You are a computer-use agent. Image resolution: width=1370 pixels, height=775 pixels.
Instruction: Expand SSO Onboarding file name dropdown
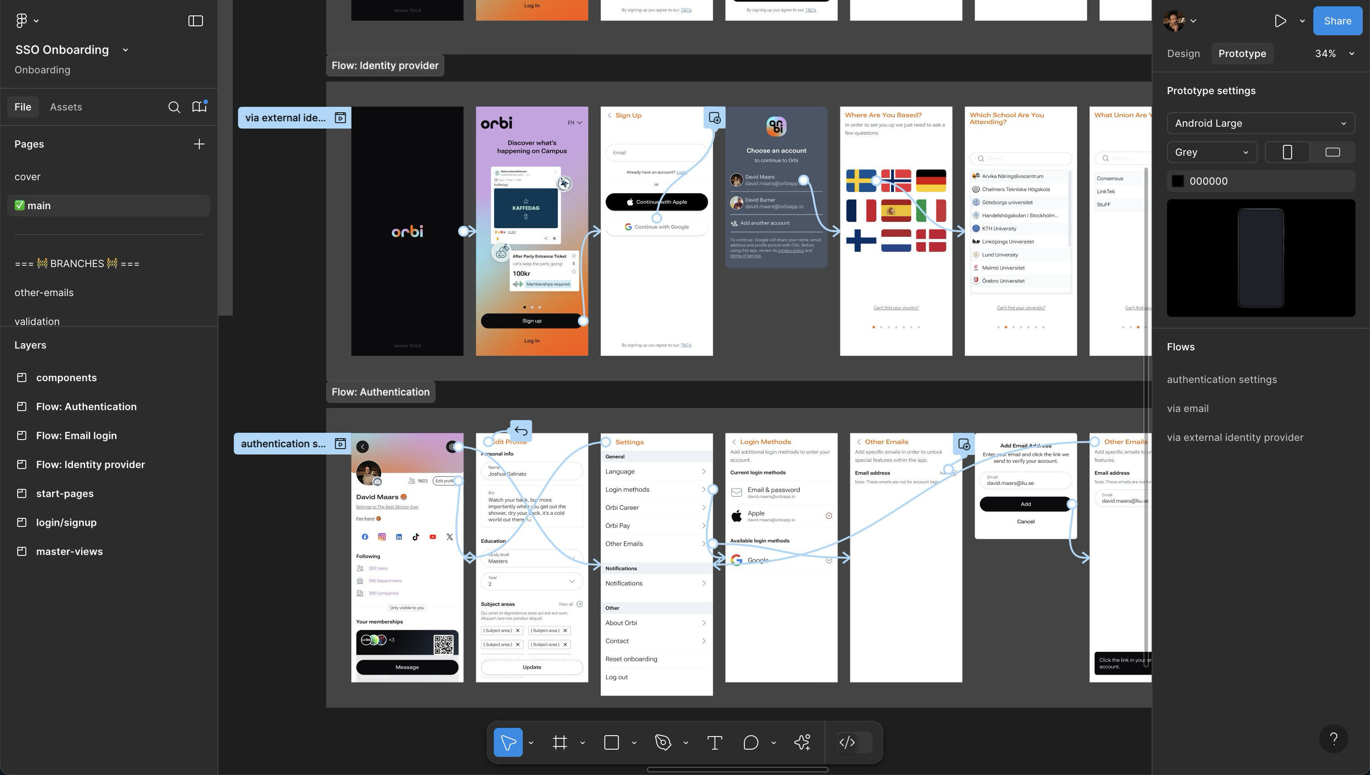tap(125, 50)
